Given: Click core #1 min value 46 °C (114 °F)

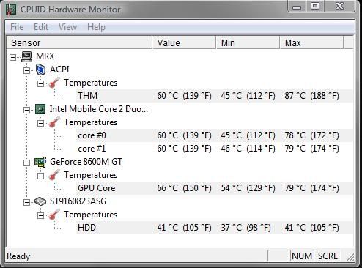Looking at the screenshot, I should point(248,149).
